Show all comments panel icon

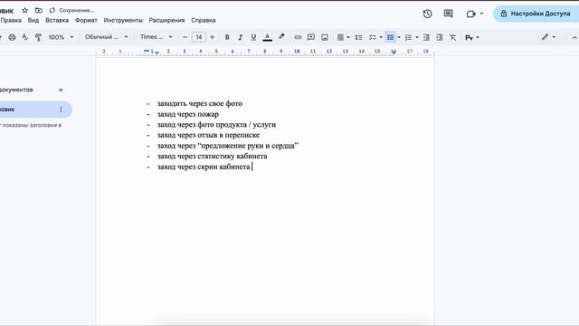[x=449, y=14]
